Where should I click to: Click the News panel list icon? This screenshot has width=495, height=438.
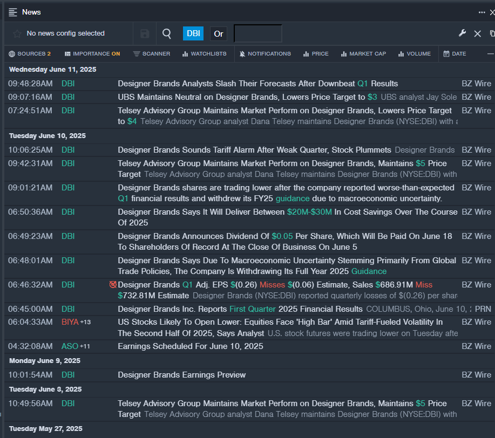point(12,12)
